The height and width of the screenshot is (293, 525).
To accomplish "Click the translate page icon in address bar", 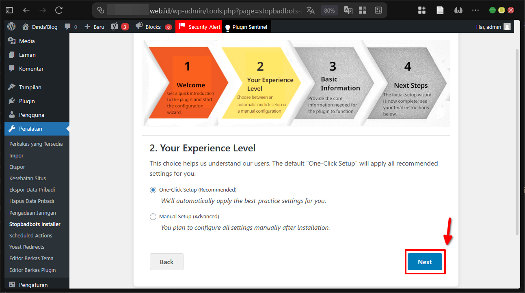I will point(311,10).
